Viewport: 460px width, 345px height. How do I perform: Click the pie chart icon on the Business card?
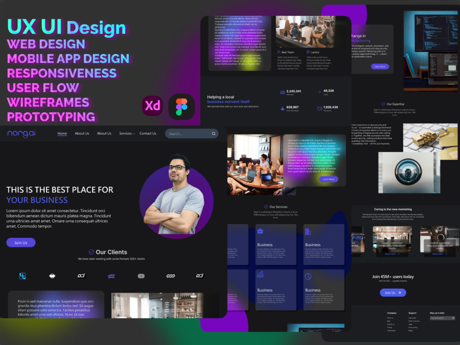pyautogui.click(x=308, y=276)
